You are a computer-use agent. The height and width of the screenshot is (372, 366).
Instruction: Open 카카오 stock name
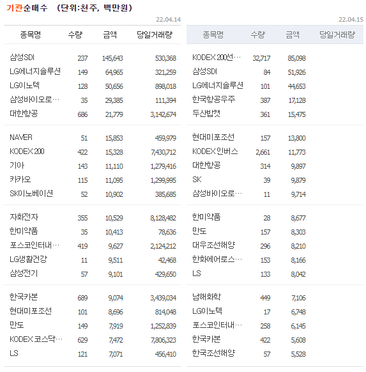pos(20,180)
